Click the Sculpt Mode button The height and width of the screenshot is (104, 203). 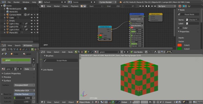tap(61, 61)
